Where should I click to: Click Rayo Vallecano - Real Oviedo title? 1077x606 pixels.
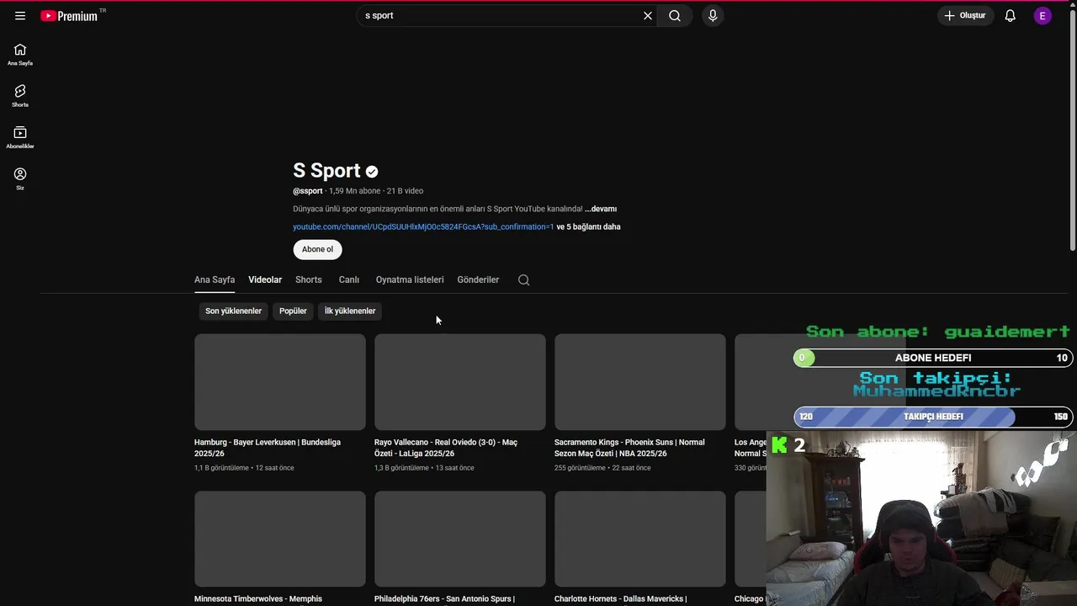click(x=446, y=448)
